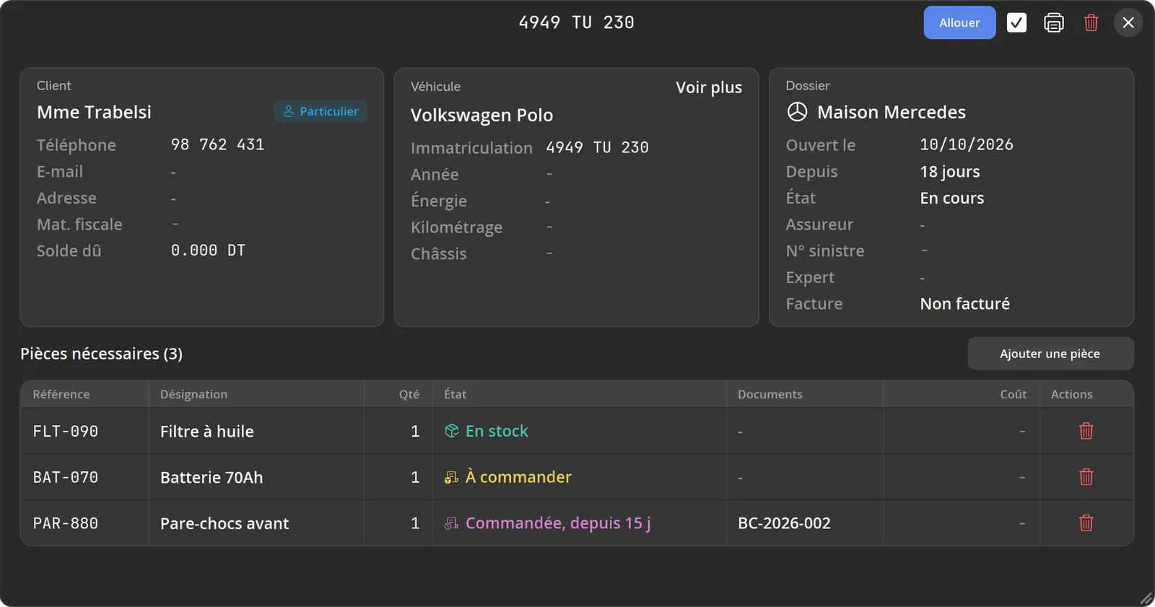Click the Filtre à huile designation
1155x607 pixels.
coord(207,431)
